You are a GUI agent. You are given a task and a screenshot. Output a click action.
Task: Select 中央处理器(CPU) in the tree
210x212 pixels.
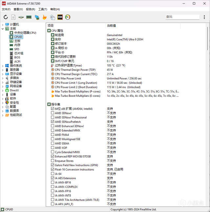[25, 33]
